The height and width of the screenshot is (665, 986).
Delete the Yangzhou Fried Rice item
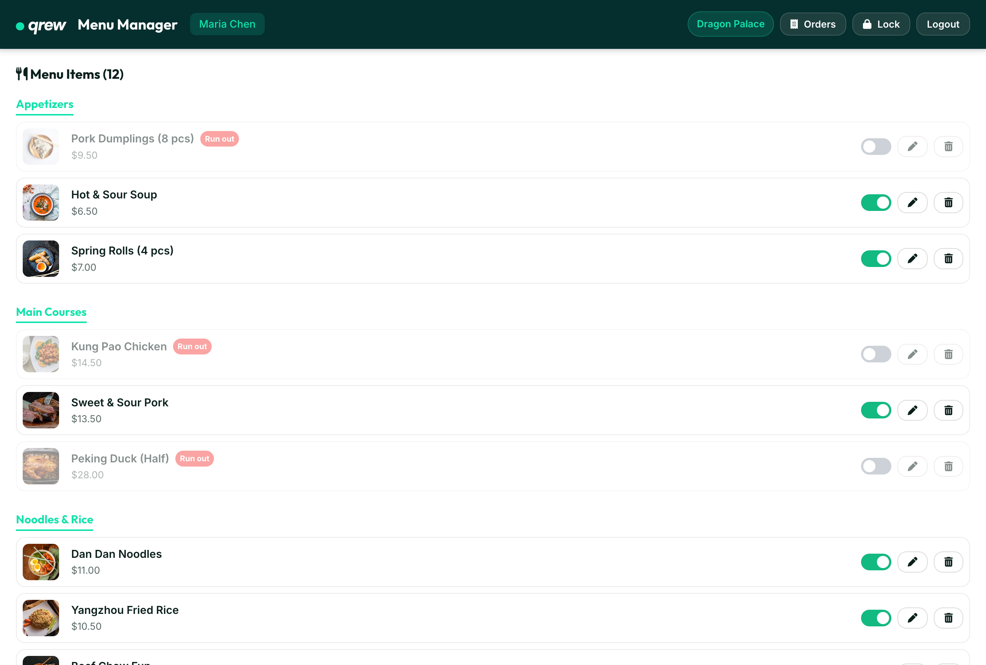[949, 618]
